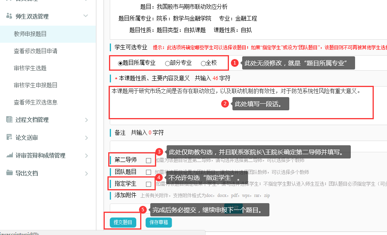387x235 pixels.
Task: Click the 评审答辩和成绩管理 chart icon
Action: click(9, 155)
